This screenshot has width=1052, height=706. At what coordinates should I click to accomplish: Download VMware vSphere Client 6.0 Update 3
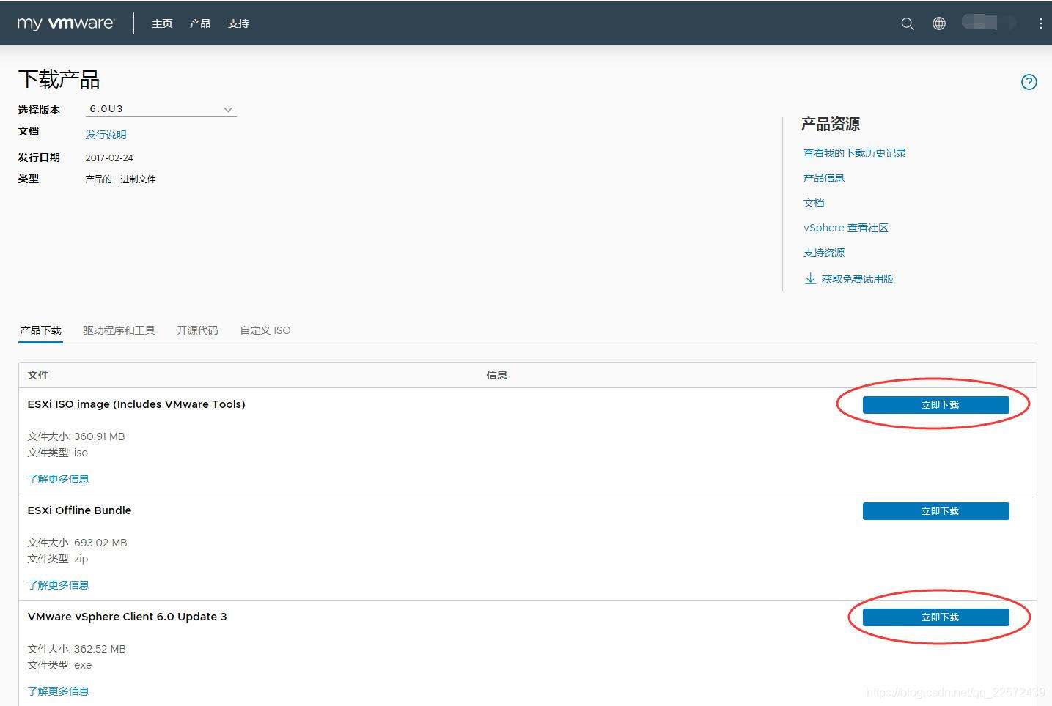coord(935,617)
